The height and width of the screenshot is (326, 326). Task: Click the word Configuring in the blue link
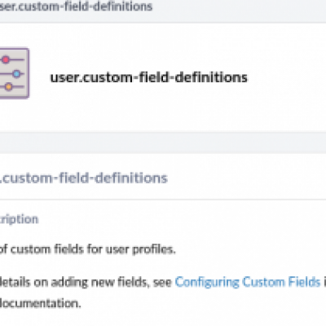click(x=207, y=282)
